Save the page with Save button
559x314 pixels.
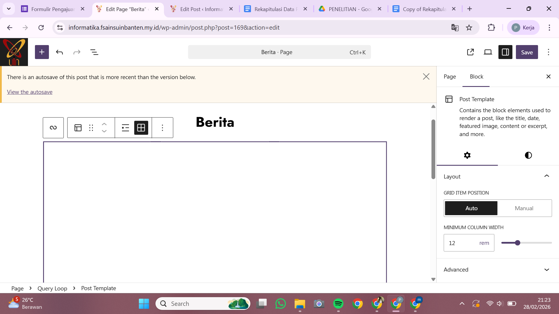[x=527, y=52]
